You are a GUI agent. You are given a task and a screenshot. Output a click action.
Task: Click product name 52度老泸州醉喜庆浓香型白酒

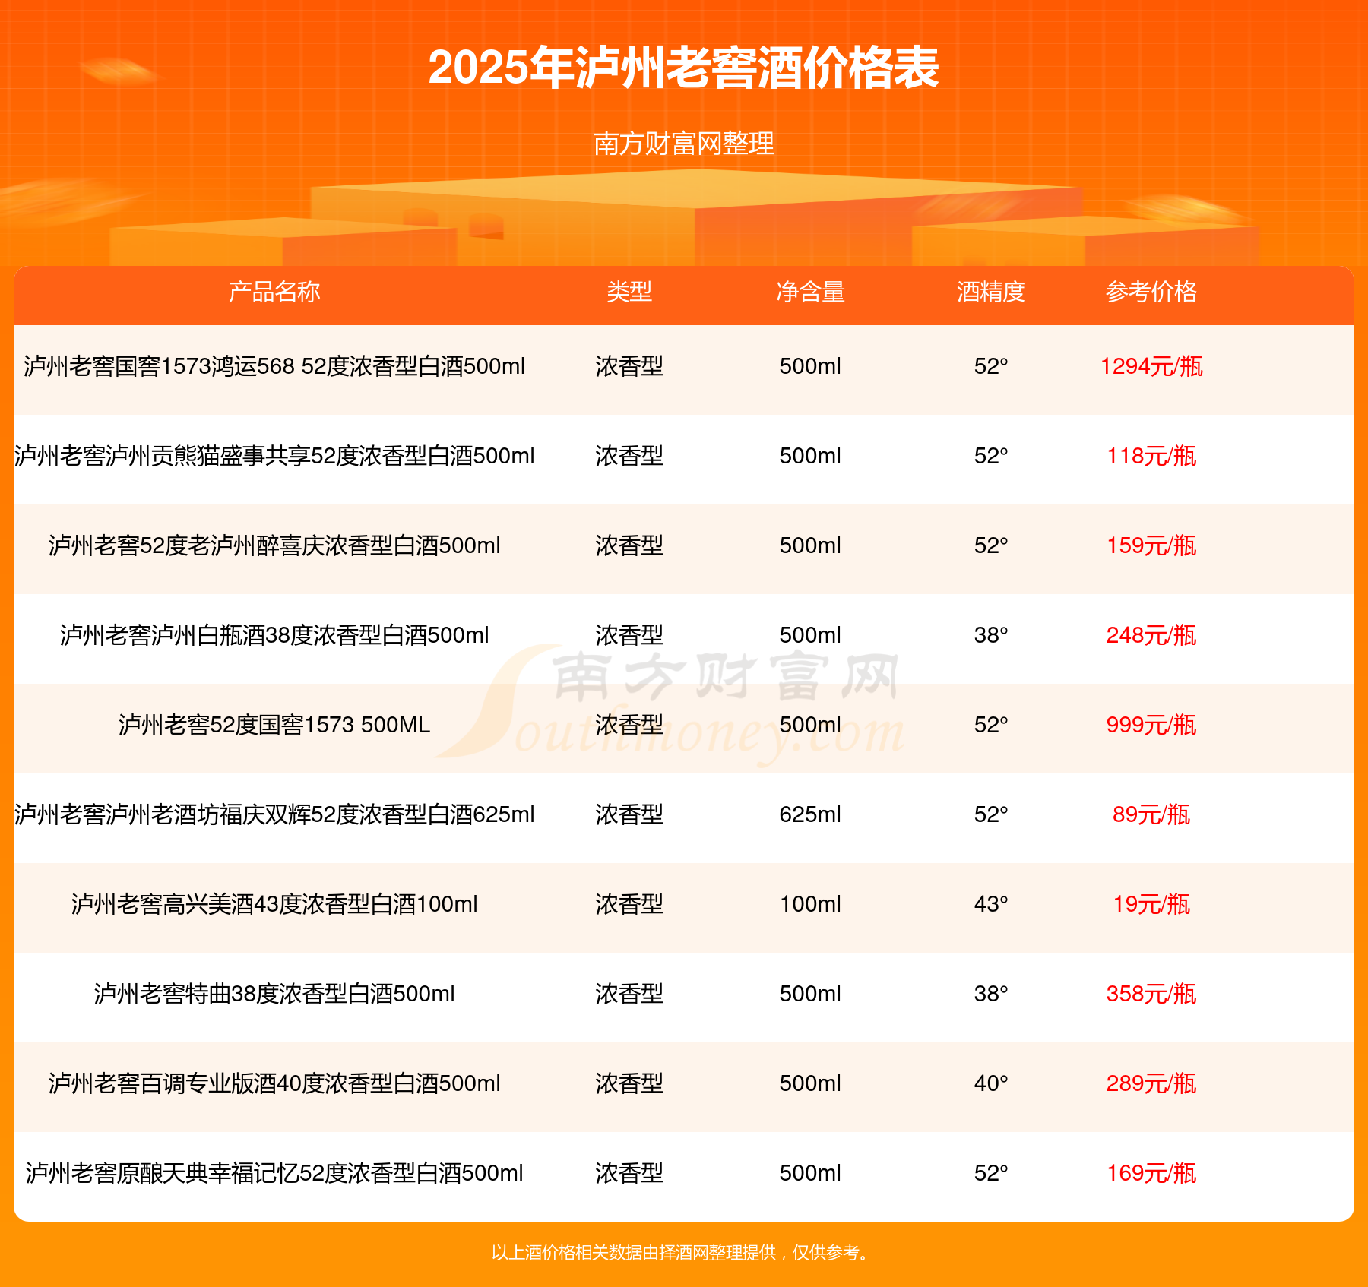274,545
